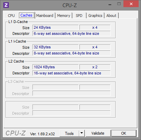This screenshot has width=141, height=140.
Task: Close the CPU-Z window
Action: click(x=131, y=4)
